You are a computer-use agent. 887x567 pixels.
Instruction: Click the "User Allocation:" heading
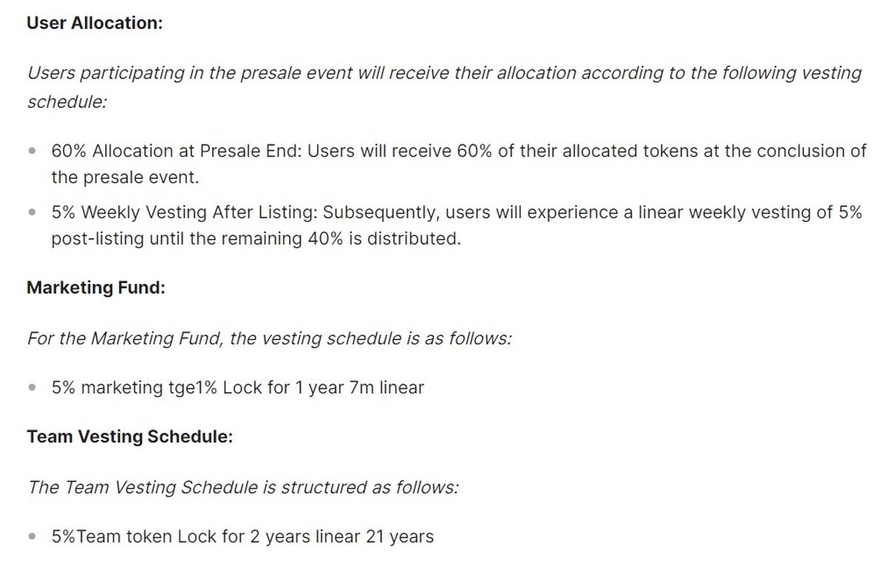[x=95, y=23]
